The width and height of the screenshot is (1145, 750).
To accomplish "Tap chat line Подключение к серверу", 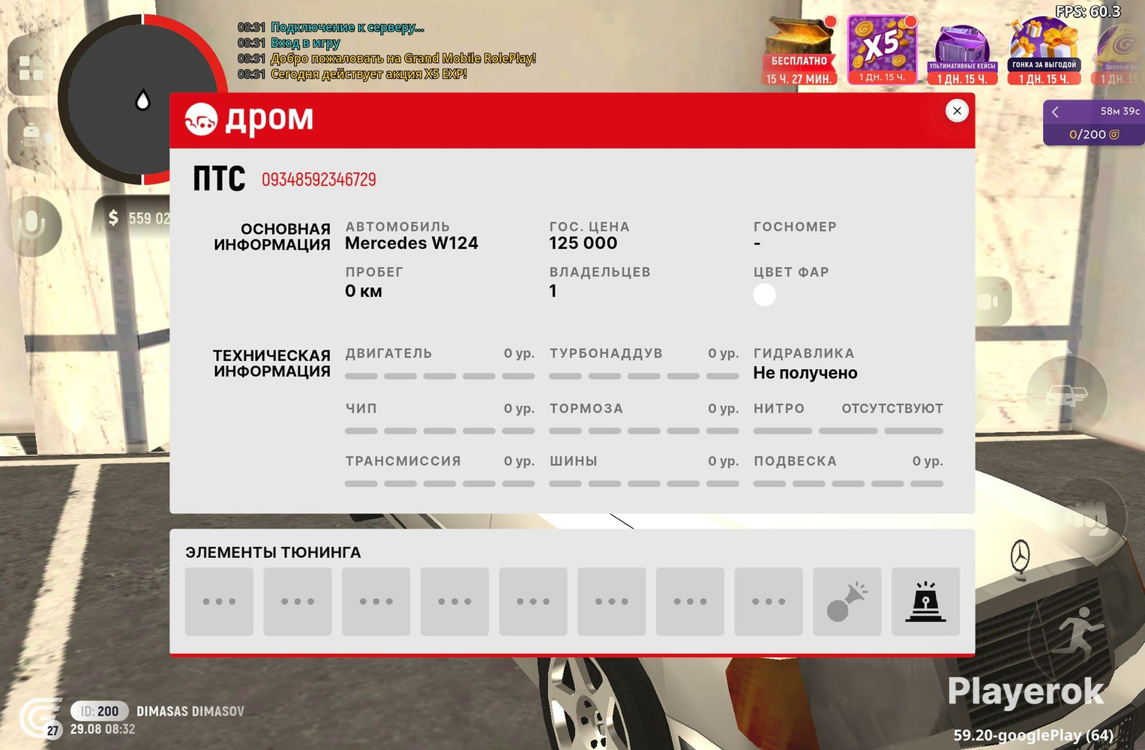I will [347, 28].
